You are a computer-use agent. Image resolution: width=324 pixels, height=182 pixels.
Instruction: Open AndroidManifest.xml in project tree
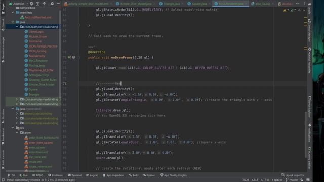pos(38,17)
